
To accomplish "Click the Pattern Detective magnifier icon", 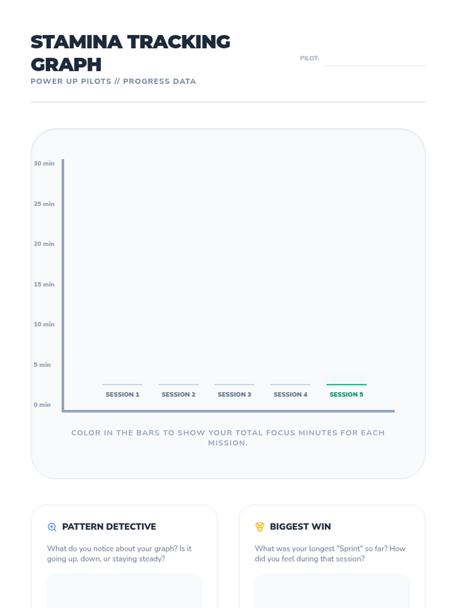I will 52,527.
